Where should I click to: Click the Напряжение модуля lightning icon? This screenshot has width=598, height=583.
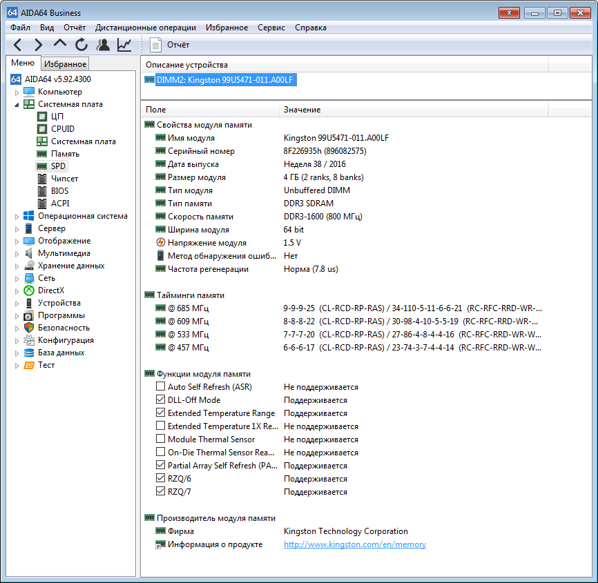point(161,242)
